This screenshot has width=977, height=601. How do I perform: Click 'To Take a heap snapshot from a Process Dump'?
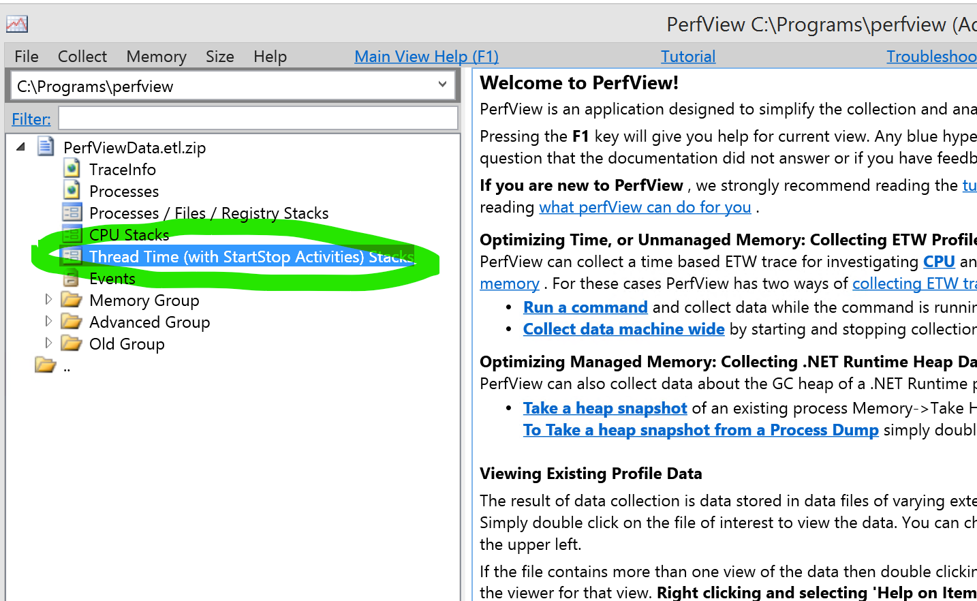tap(701, 430)
